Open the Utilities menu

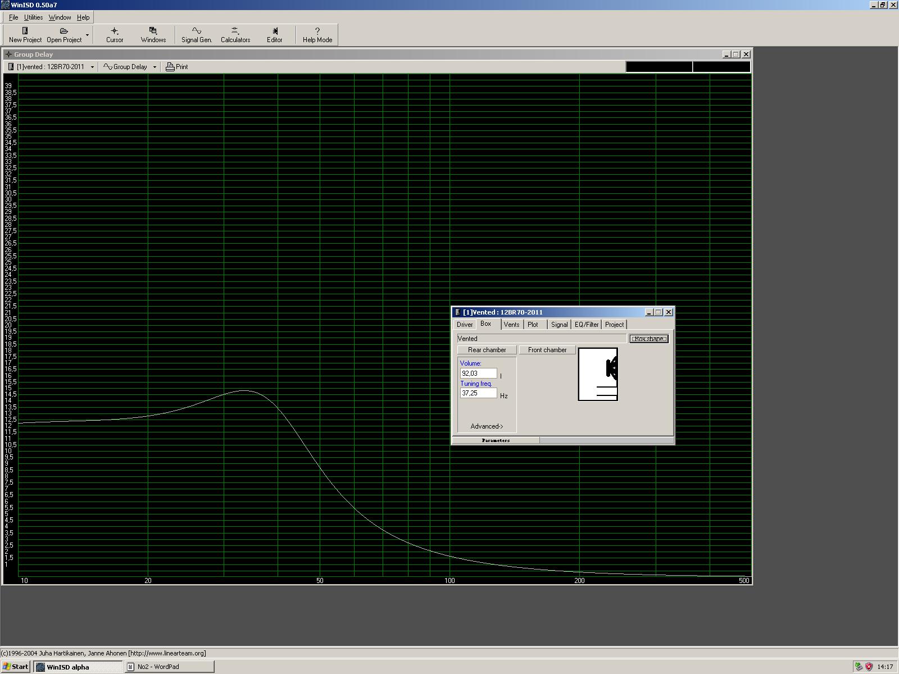click(x=33, y=17)
